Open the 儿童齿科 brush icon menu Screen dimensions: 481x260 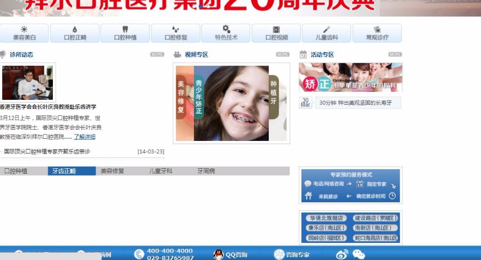[327, 33]
